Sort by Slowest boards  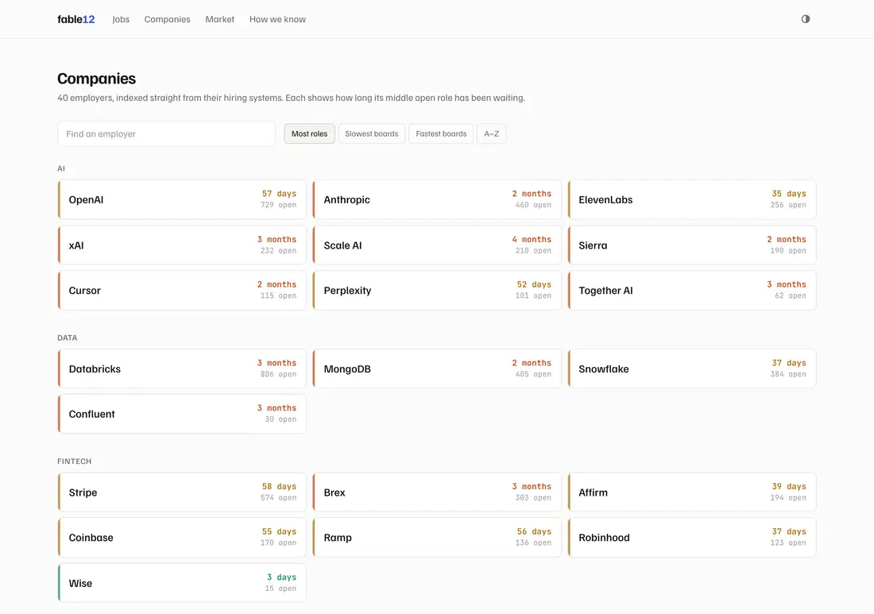pyautogui.click(x=372, y=133)
